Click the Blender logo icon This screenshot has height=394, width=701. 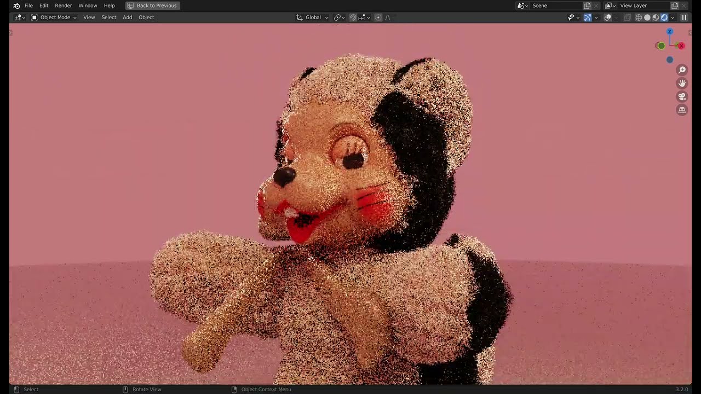point(16,5)
